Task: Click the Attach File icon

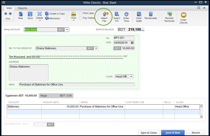Action: [x=104, y=14]
